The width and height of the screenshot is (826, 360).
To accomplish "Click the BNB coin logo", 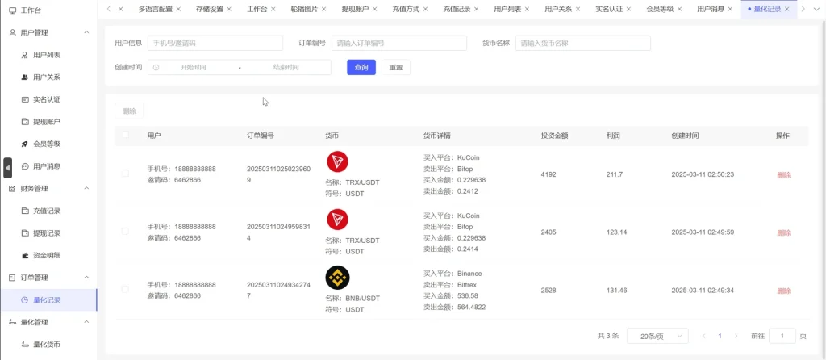I will coord(337,278).
